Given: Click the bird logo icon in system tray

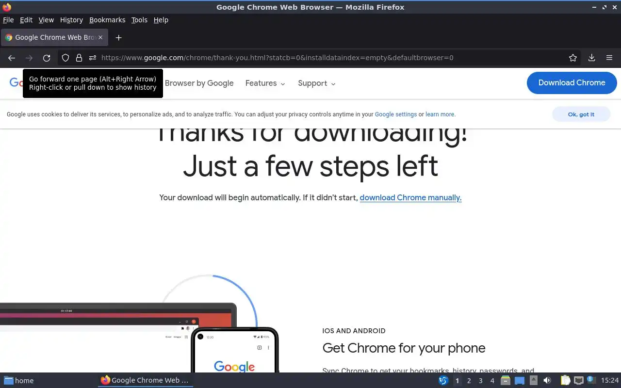Looking at the screenshot, I should pyautogui.click(x=443, y=381).
